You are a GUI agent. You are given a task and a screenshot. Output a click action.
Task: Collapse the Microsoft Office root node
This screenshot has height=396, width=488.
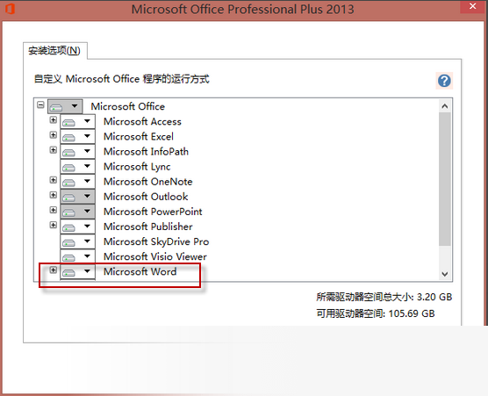coord(40,104)
